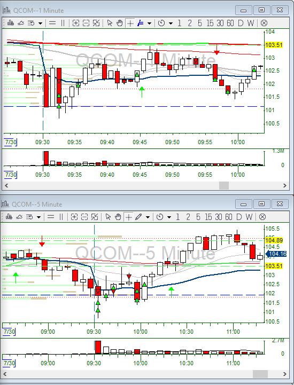
Task: Click the scrollbar thumb in the 5 Minute chart
Action: (x=260, y=374)
